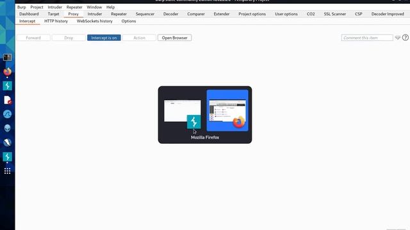
Task: Focus the Comment this item field
Action: pos(367,38)
